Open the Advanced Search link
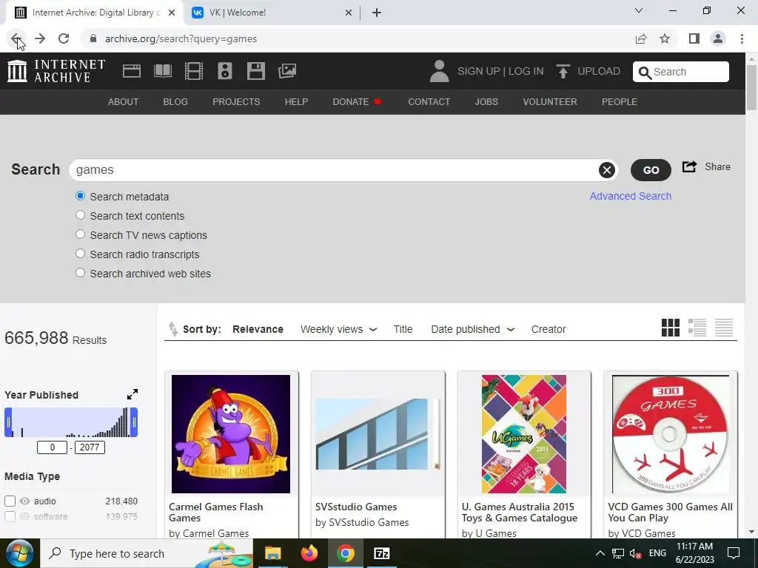This screenshot has height=568, width=758. pyautogui.click(x=631, y=196)
